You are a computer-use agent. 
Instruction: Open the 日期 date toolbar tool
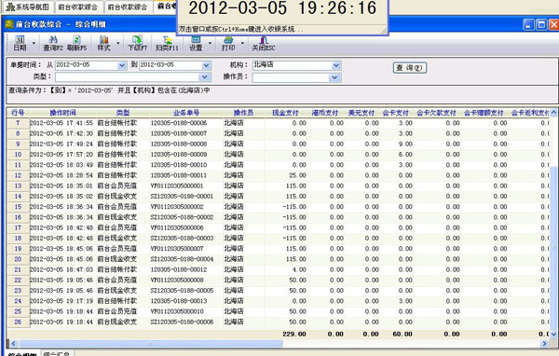click(x=20, y=43)
